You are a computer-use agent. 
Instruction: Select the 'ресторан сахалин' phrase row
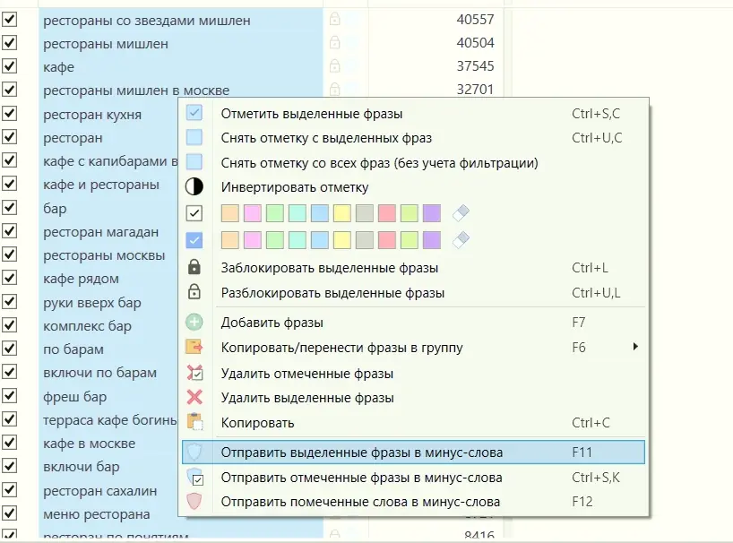pyautogui.click(x=99, y=491)
